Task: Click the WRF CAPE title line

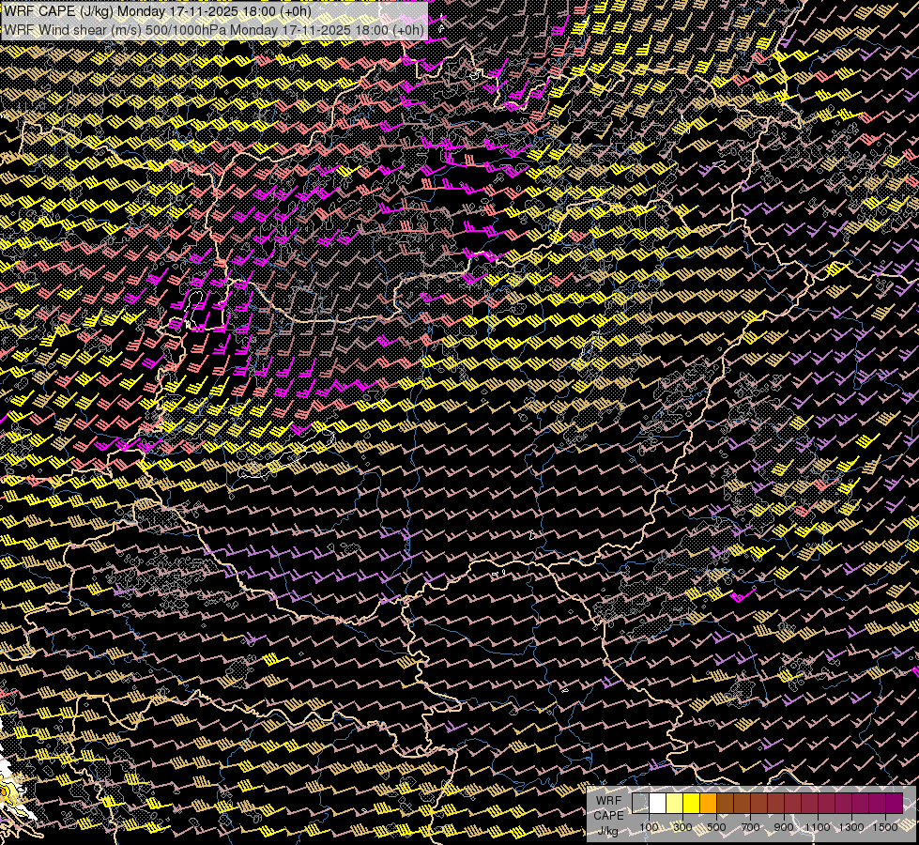Action: (158, 11)
